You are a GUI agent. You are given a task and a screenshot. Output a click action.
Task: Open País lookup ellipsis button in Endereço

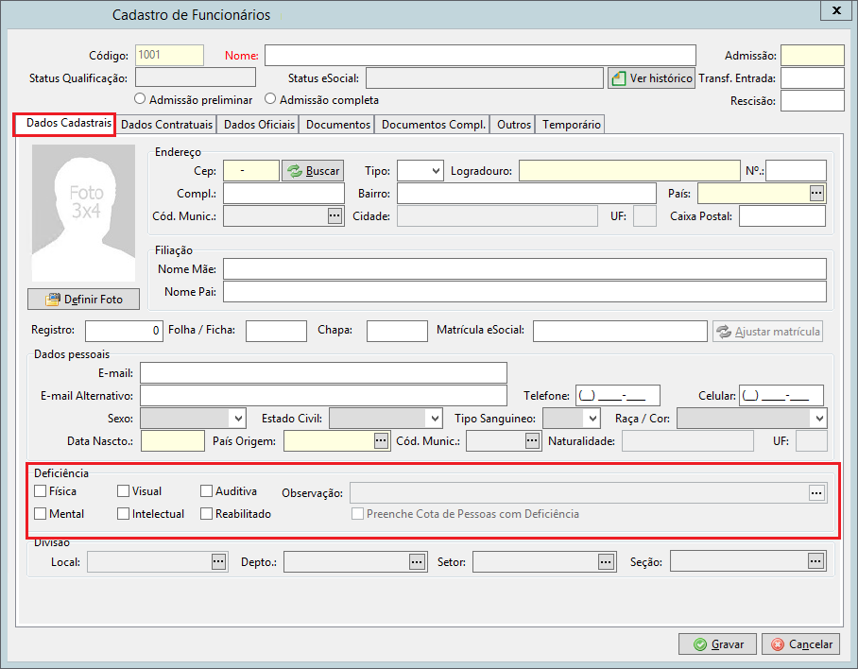(816, 193)
